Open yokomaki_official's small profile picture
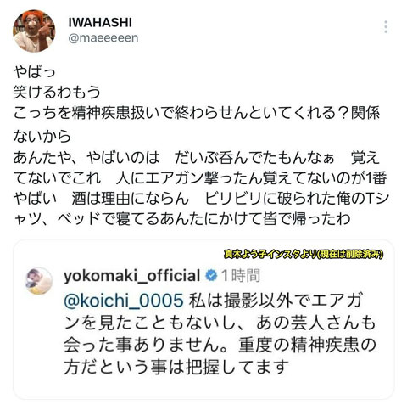Image resolution: width=407 pixels, height=405 pixels. point(38,281)
